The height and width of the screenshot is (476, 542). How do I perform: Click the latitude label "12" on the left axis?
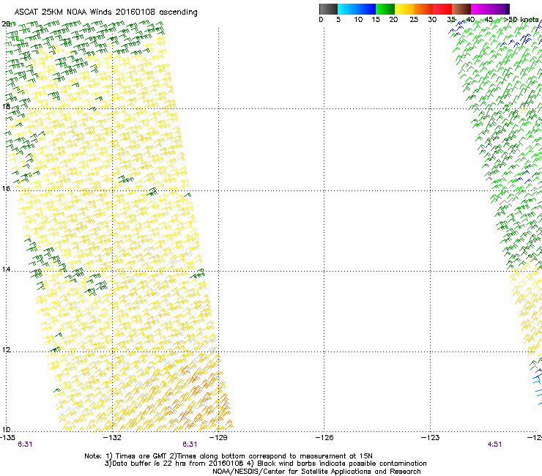point(6,349)
